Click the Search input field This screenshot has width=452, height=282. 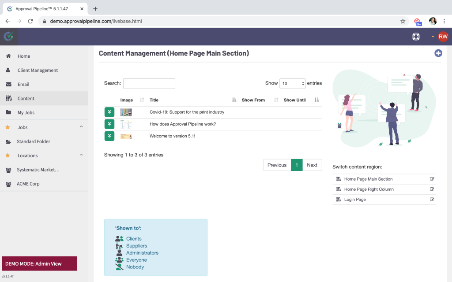(x=149, y=83)
